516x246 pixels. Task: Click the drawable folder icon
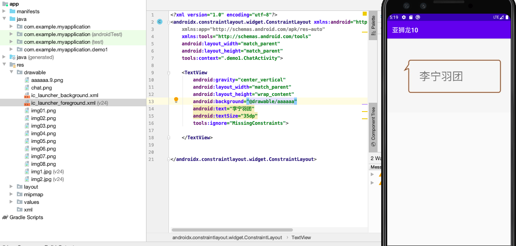(20, 73)
